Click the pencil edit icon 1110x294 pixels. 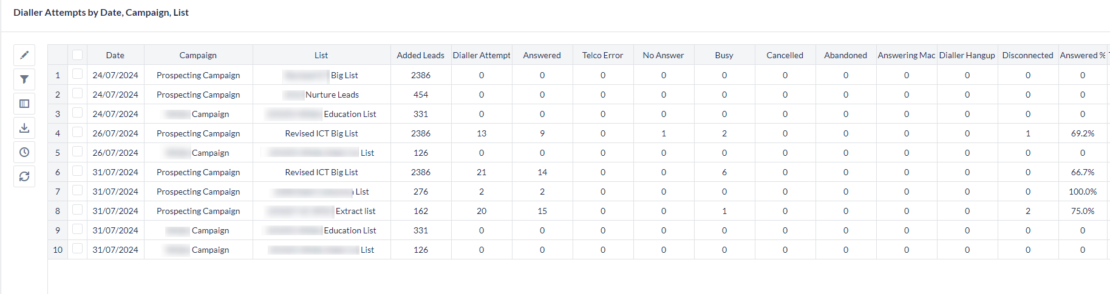pos(24,55)
